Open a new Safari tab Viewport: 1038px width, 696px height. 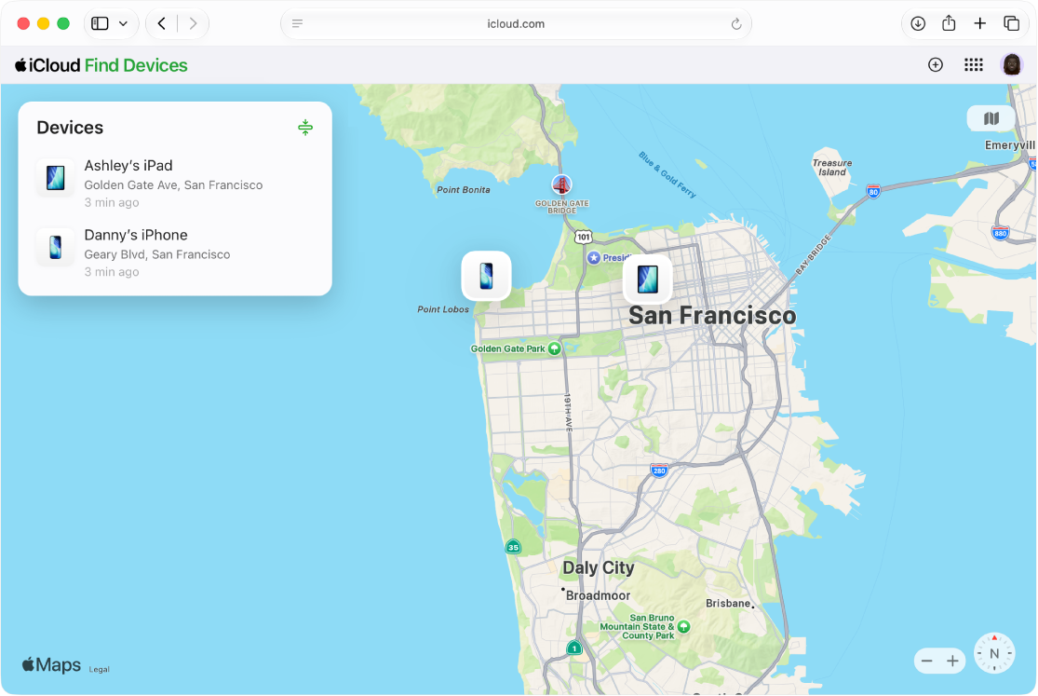[x=979, y=24]
